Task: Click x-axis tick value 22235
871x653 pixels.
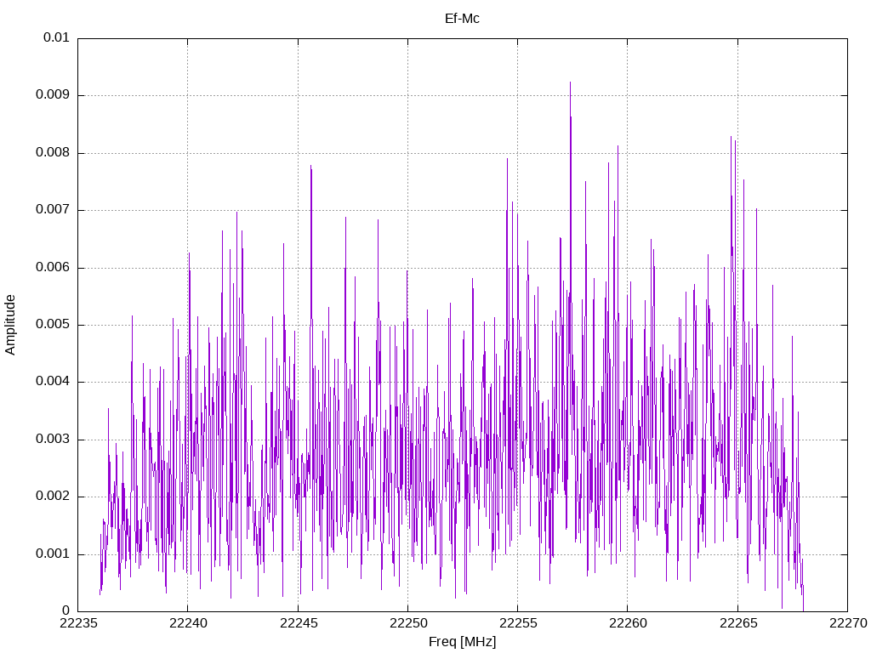Action: pyautogui.click(x=77, y=623)
